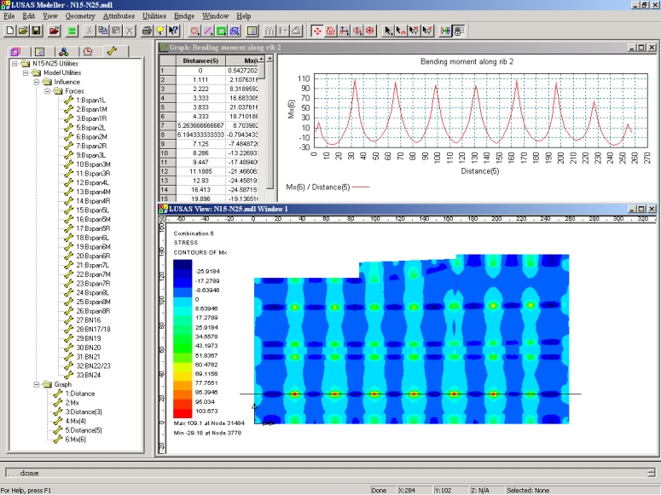
Task: Click the Copy toolbar icon
Action: 102,31
